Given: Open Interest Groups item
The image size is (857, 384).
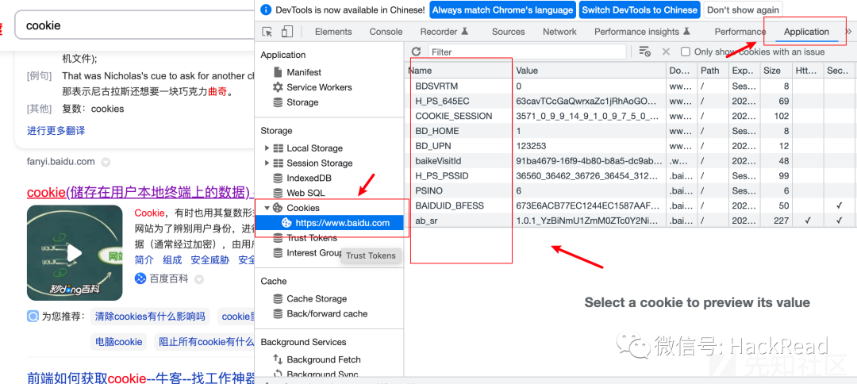Looking at the screenshot, I should coord(306,253).
